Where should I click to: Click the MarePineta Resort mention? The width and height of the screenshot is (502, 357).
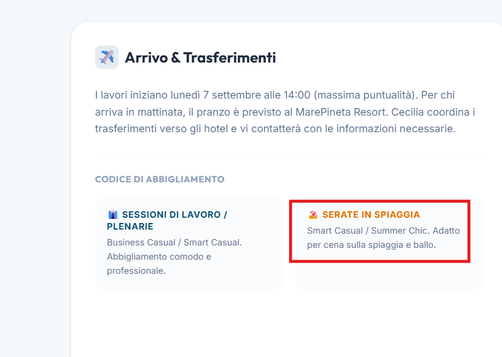coord(341,112)
